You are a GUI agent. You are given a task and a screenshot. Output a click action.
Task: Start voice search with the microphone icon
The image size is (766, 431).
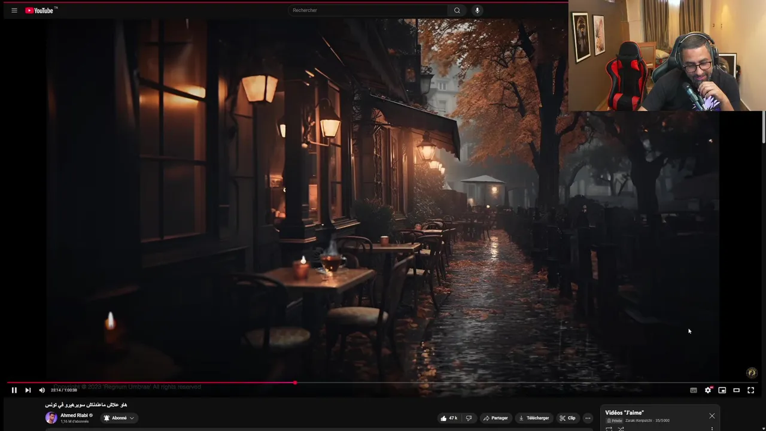point(477,10)
